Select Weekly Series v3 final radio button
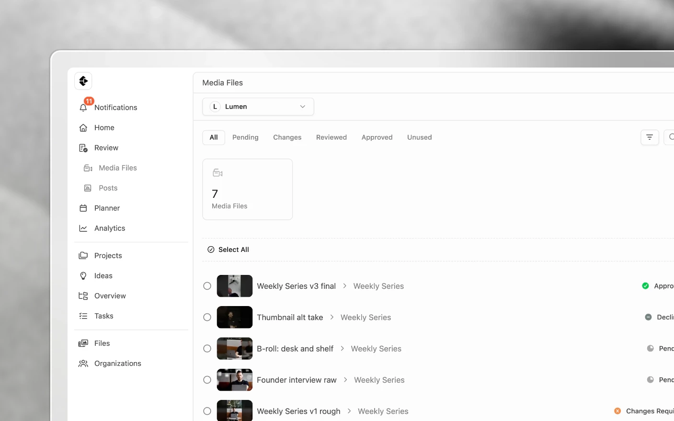 coord(207,286)
